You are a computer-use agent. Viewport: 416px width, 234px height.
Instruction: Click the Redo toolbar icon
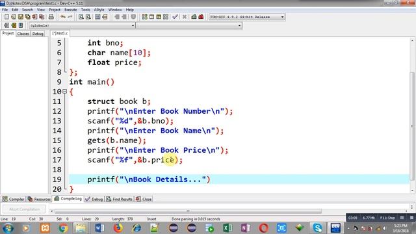[x=70, y=17]
